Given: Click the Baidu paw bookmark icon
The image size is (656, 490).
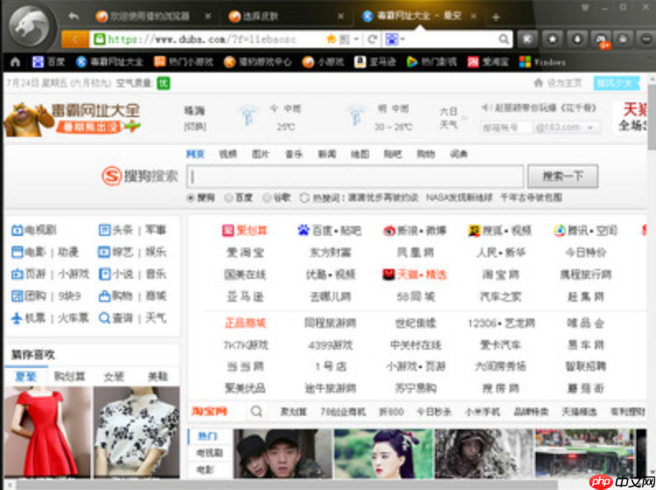Looking at the screenshot, I should click(37, 62).
